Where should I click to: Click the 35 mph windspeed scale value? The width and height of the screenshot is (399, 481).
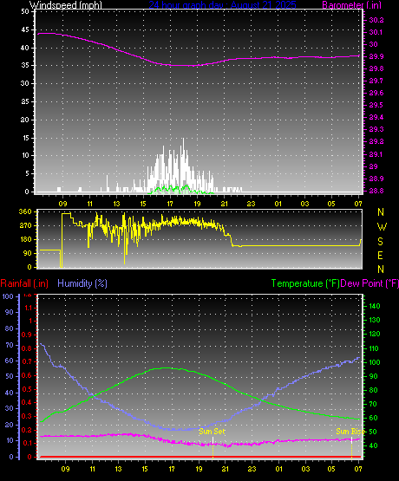[x=25, y=65]
